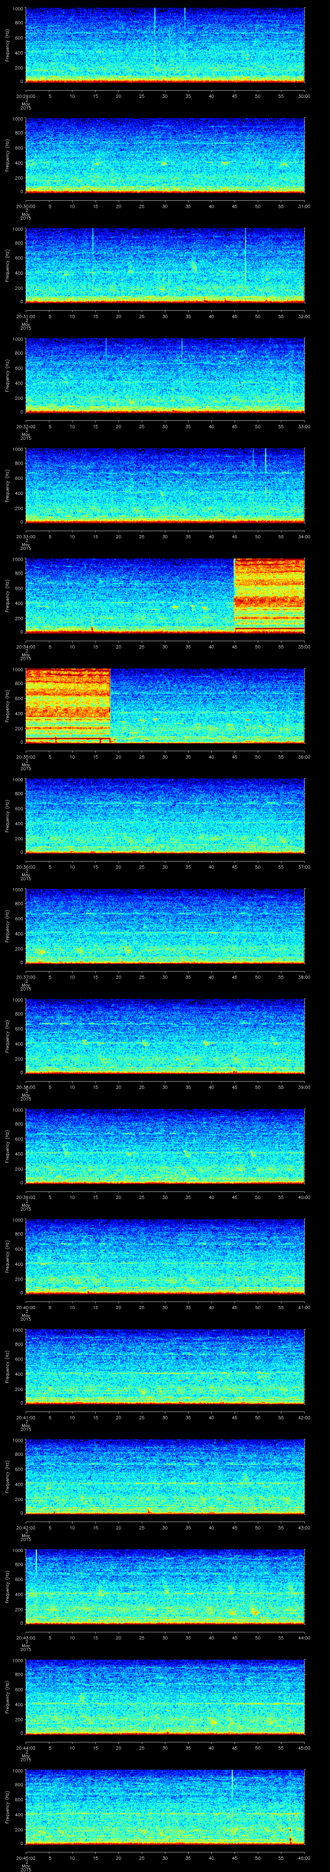330x1872 pixels.
Task: Click the 20:36:00 start time label
Action: coord(25,867)
